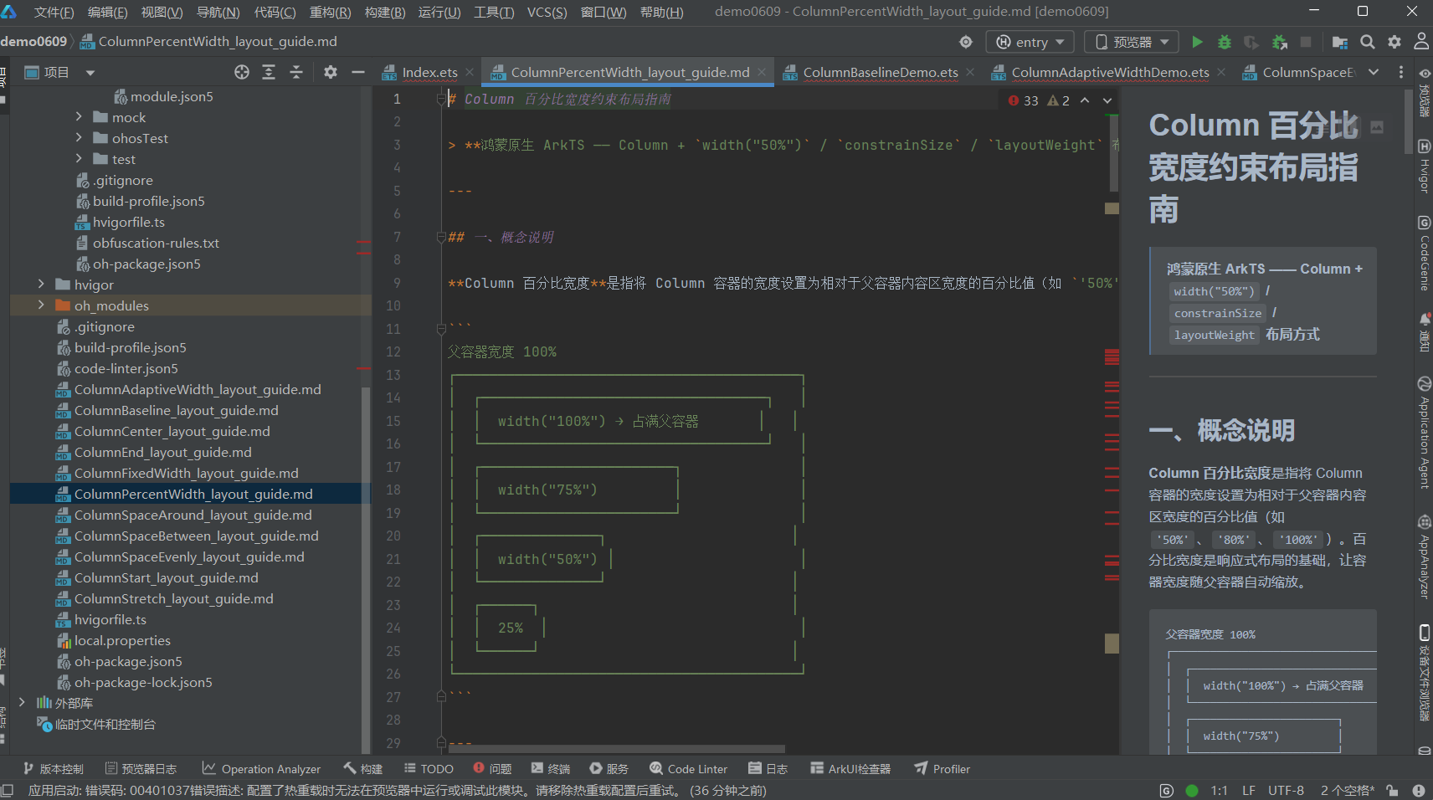Close the Index.ets tab
This screenshot has width=1433, height=800.
tap(470, 72)
